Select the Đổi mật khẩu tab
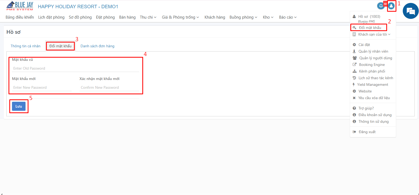This screenshot has width=419, height=195. [x=60, y=46]
